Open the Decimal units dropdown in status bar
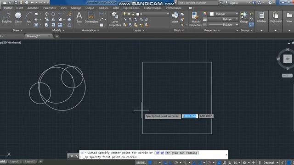294x165 pixels. pos(271,163)
